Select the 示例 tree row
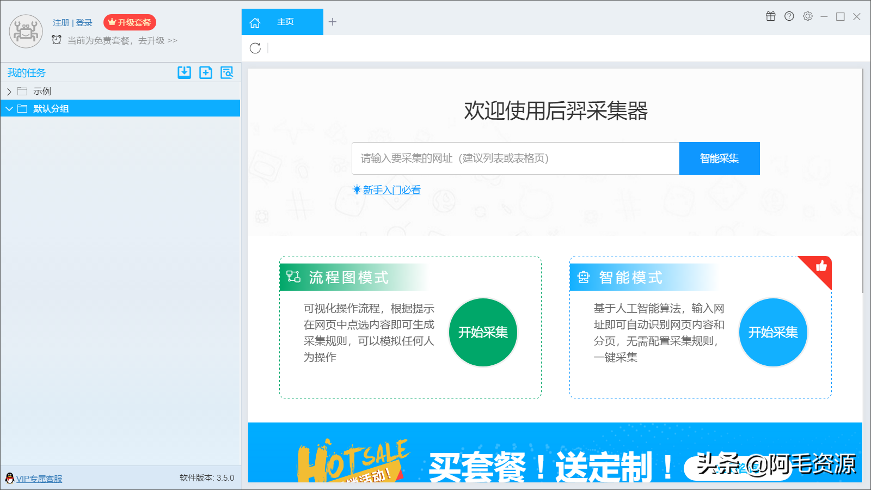Image resolution: width=871 pixels, height=490 pixels. click(120, 91)
